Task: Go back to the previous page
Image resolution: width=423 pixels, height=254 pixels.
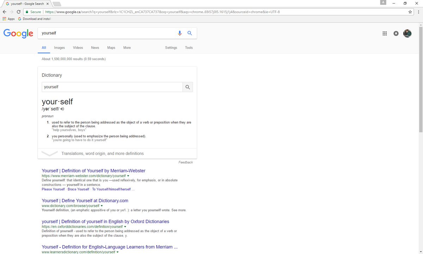Action: point(4,12)
